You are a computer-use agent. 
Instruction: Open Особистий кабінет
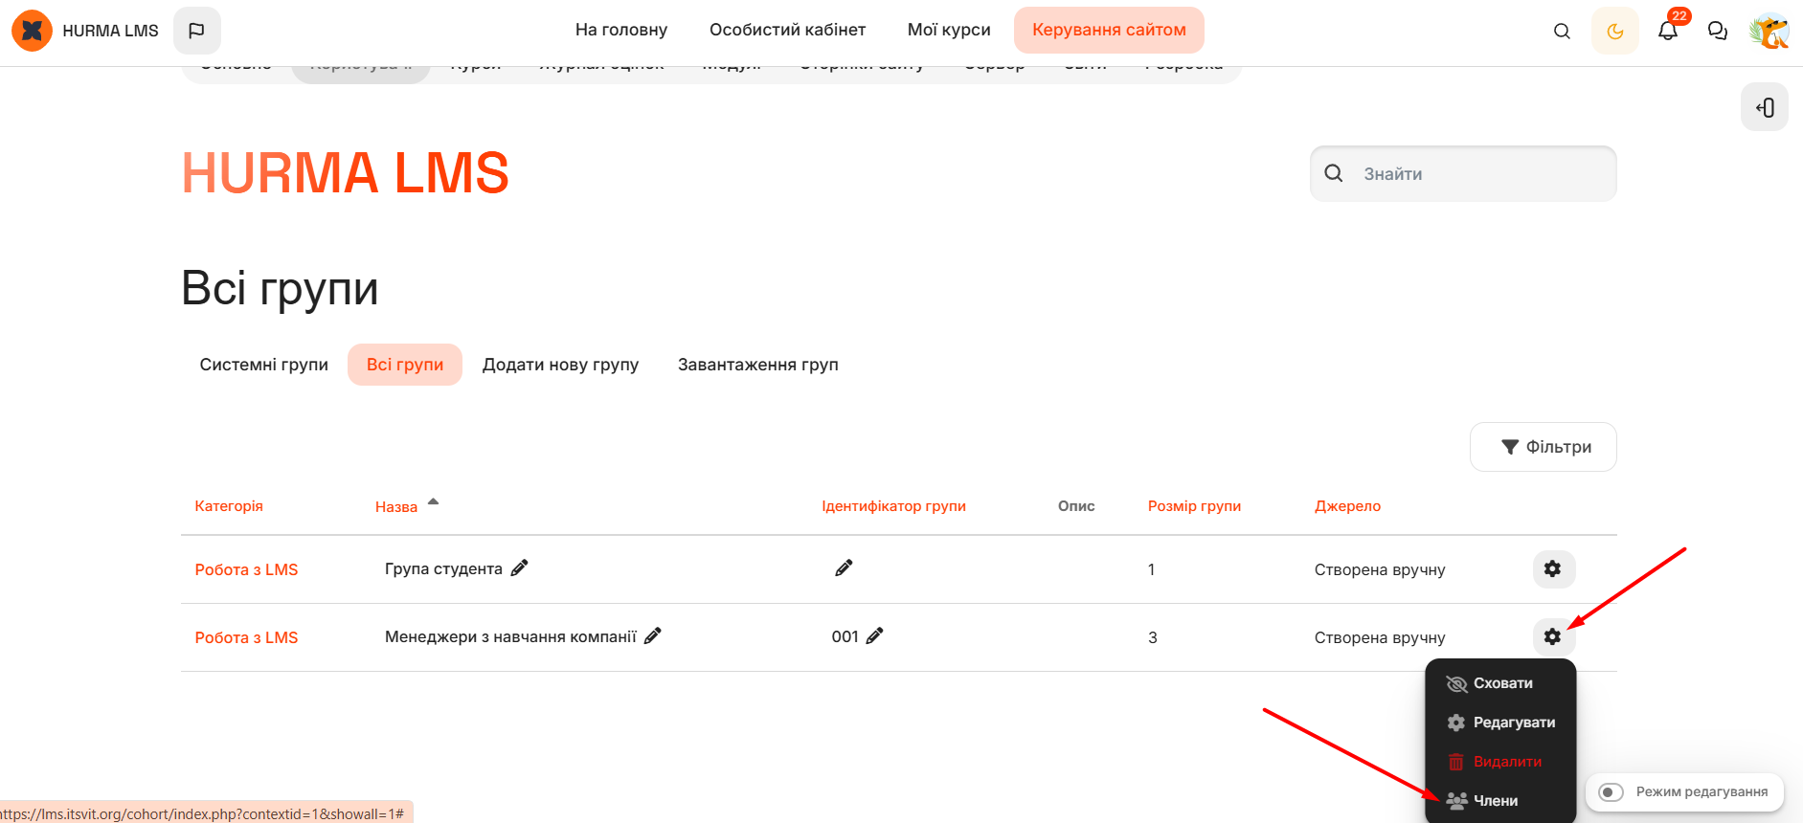pos(788,30)
